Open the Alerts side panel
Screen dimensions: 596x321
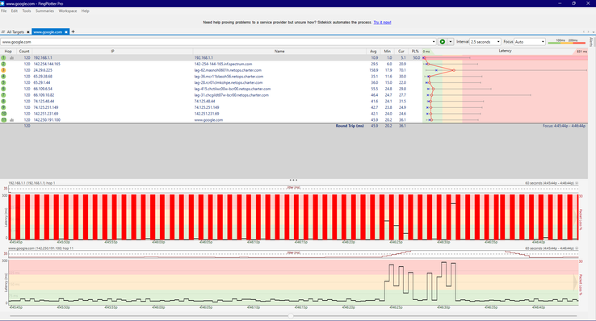tap(591, 42)
